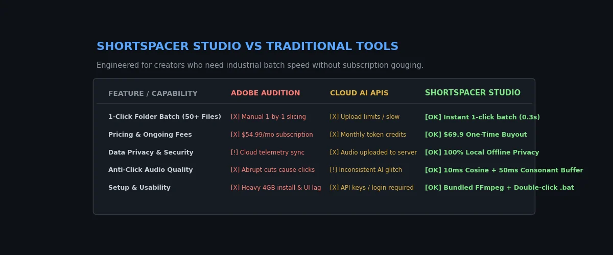This screenshot has width=613, height=255.
Task: Click the cell "[X] API keys / login required"
Action: (372, 188)
